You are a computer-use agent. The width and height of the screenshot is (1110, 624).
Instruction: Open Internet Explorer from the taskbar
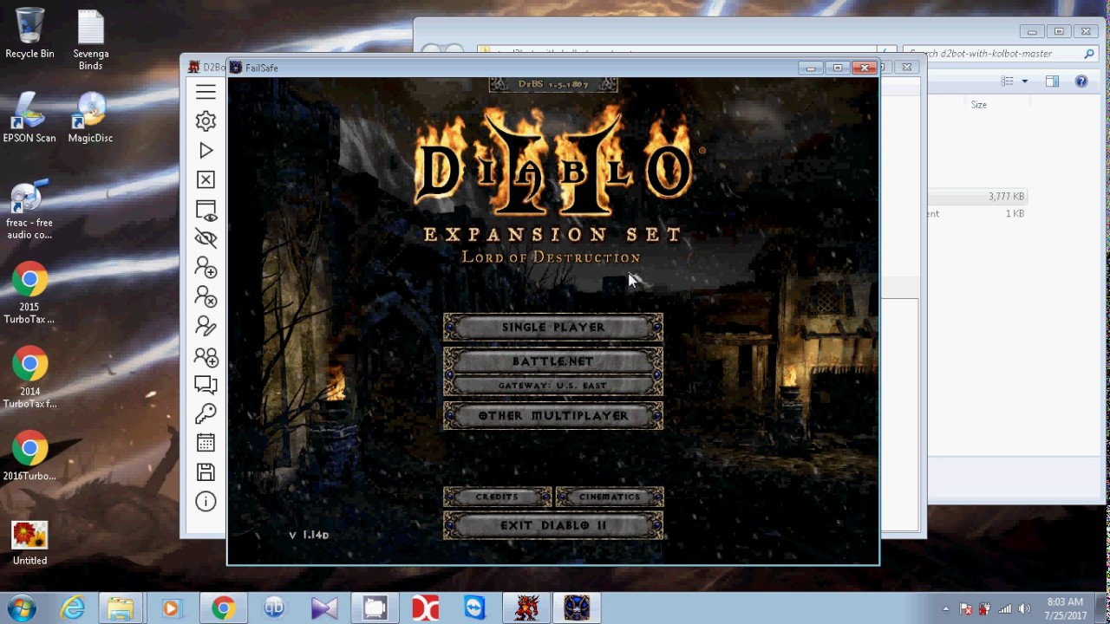coord(73,608)
